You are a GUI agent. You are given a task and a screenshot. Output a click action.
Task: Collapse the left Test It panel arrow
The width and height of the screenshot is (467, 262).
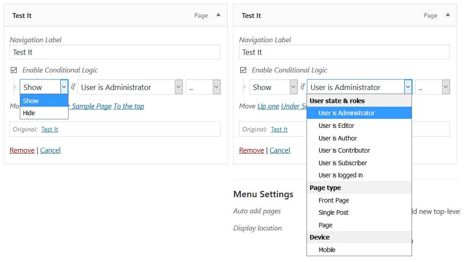218,15
